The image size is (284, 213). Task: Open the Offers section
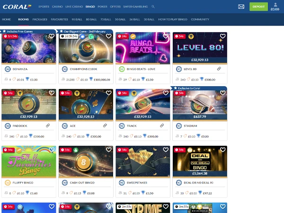tap(115, 7)
